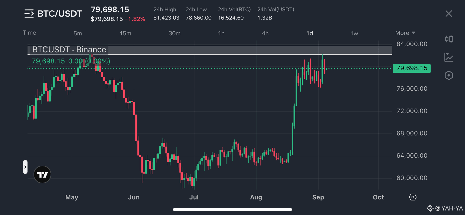Click the BTCUSDT · Binance chart legend
Screen dimensions: 465x215
[69, 50]
